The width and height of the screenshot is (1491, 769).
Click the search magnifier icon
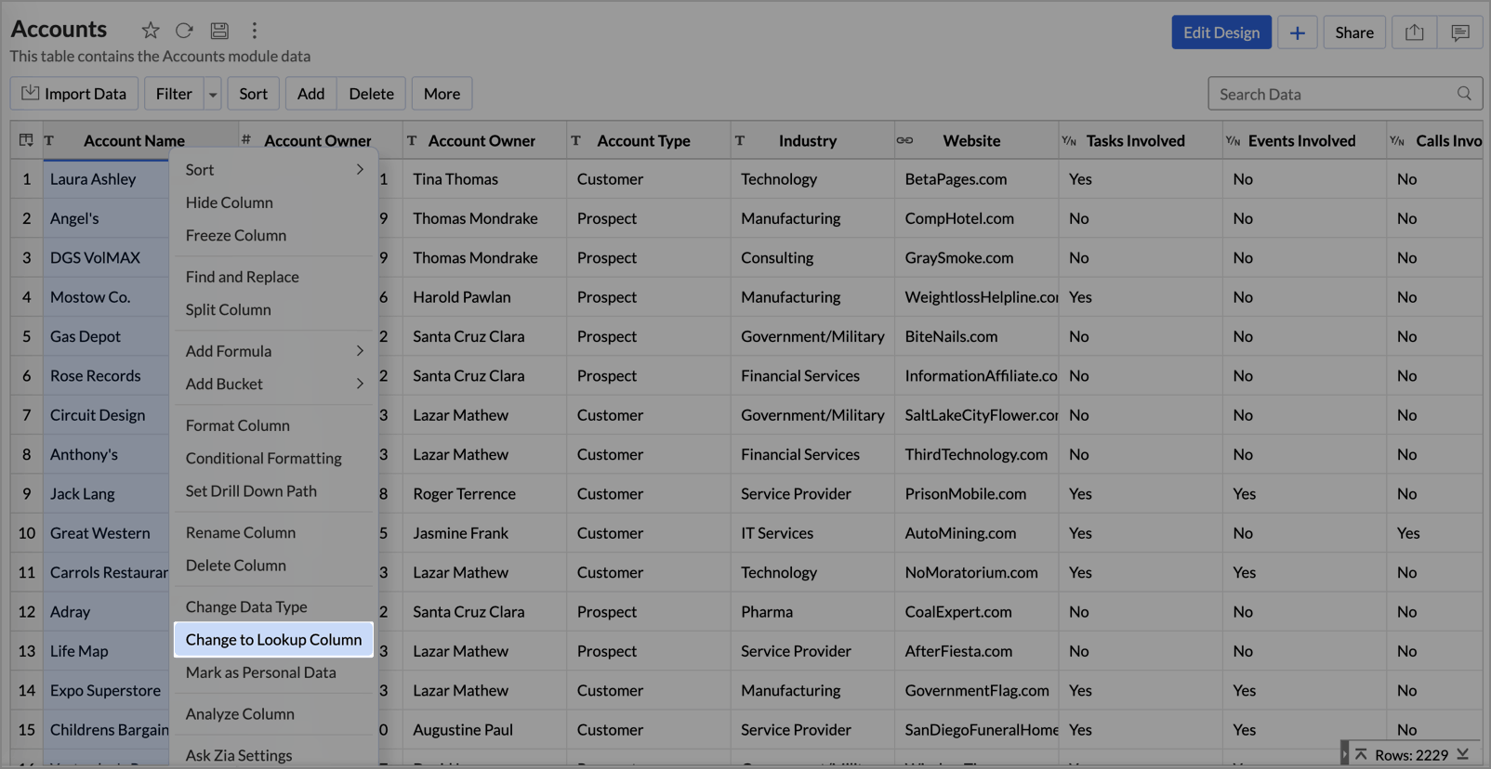tap(1464, 94)
